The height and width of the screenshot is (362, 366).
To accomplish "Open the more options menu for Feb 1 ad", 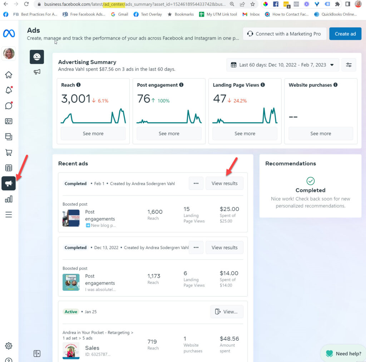I will click(x=196, y=183).
